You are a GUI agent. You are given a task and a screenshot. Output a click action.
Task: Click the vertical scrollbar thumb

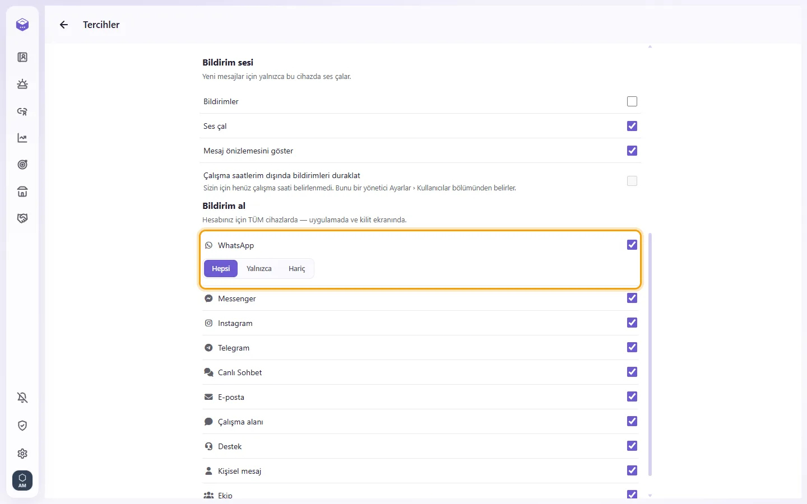coord(650,354)
